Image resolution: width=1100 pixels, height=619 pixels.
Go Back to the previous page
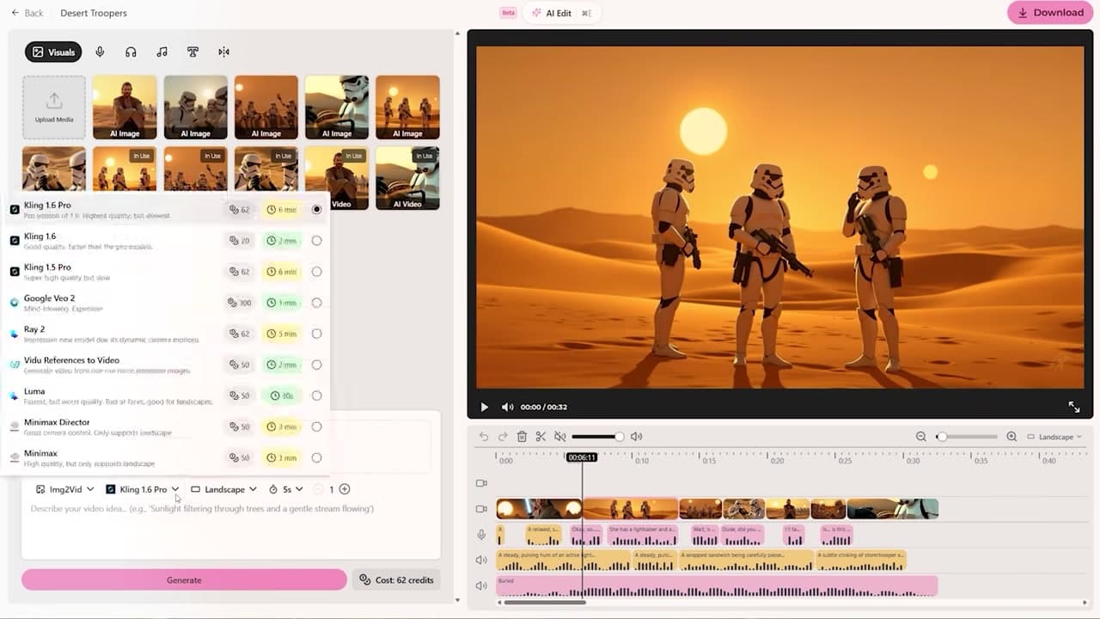(x=27, y=13)
